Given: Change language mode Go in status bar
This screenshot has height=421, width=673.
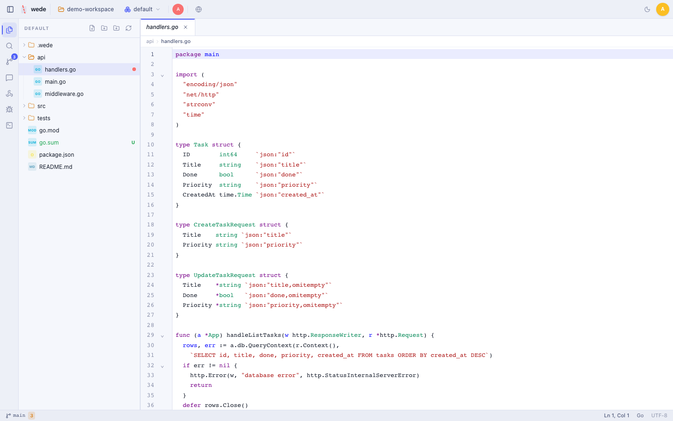Looking at the screenshot, I should tap(640, 415).
